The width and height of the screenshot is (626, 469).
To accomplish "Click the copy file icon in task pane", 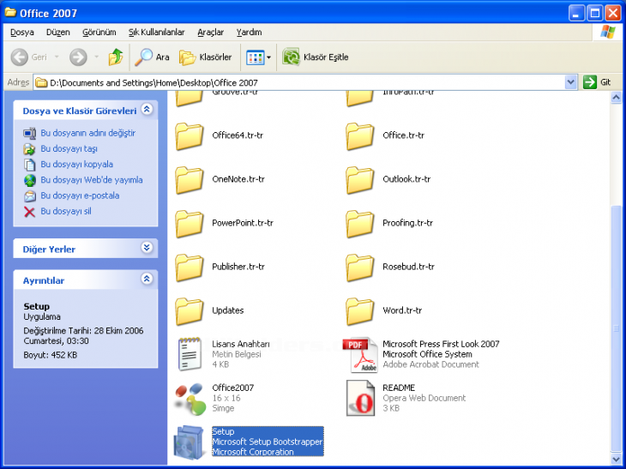I will pyautogui.click(x=29, y=165).
